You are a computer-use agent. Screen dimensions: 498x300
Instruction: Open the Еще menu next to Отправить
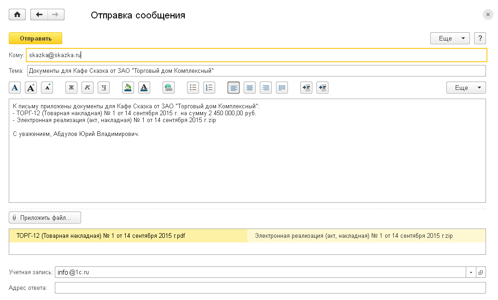449,38
